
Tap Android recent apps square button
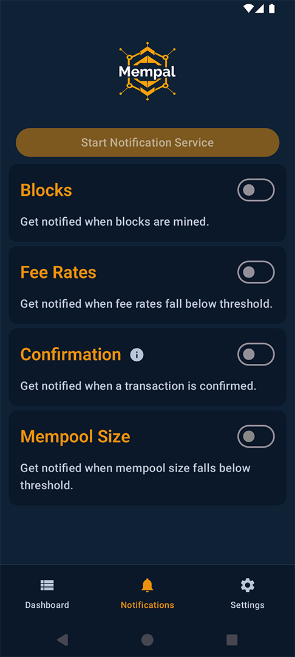tap(232, 639)
